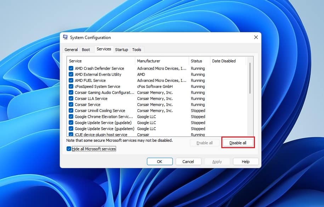The image size is (324, 207).
Task: Uncheck Google Update Service (gupdate) checkbox
Action: coord(71,122)
